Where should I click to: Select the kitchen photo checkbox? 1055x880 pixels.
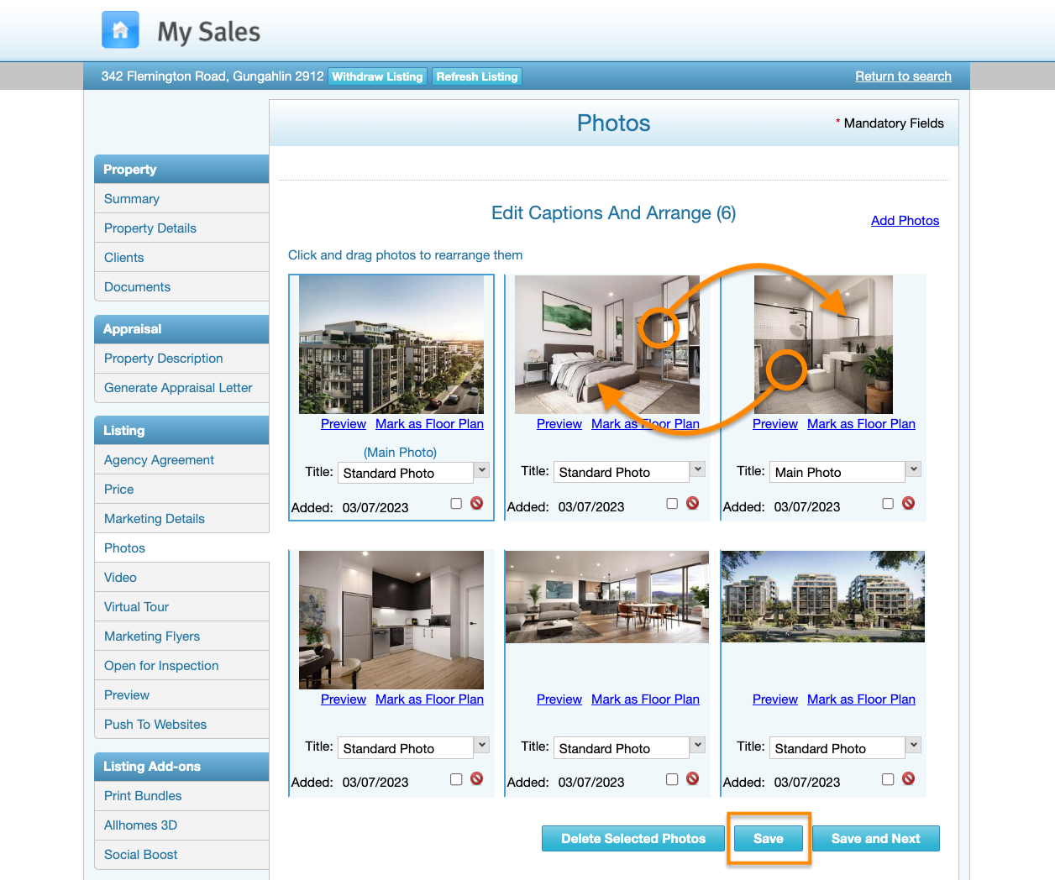click(456, 778)
